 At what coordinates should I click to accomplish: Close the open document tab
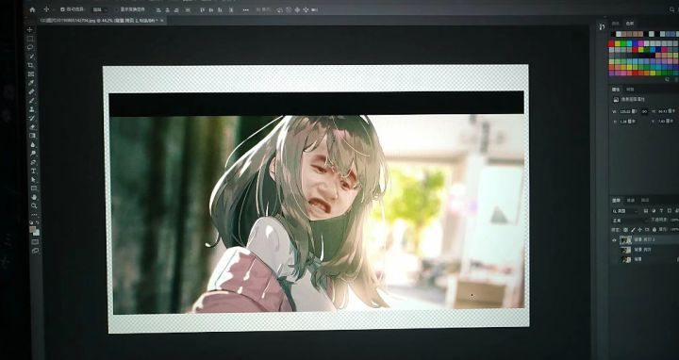point(162,21)
